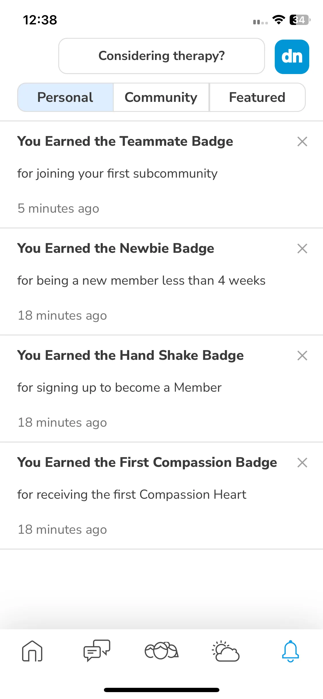Open the dn profile avatar

pos(292,57)
